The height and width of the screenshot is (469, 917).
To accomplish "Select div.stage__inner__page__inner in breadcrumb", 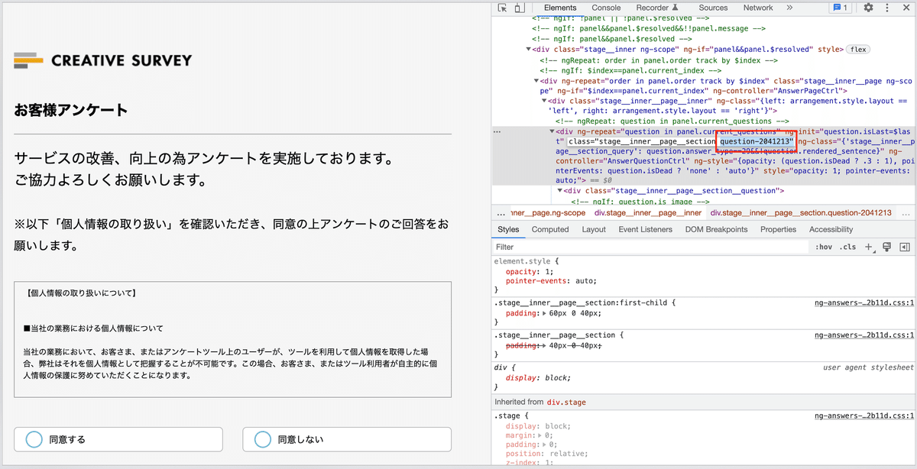I will [648, 213].
